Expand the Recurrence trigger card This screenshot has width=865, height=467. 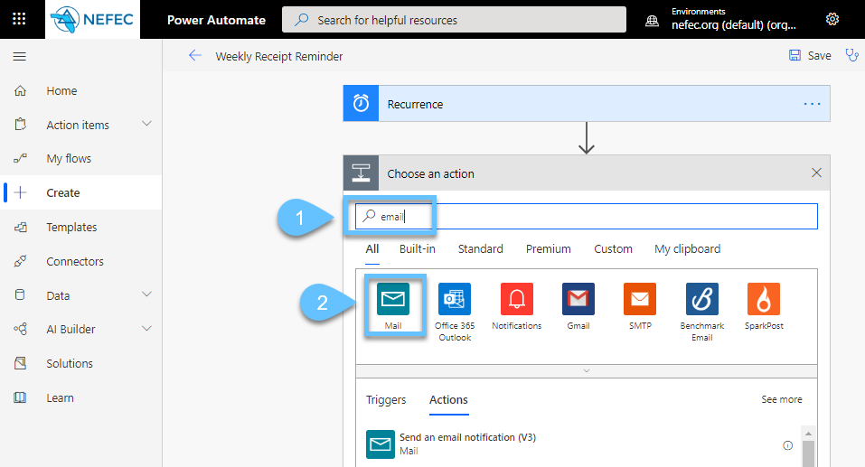coord(587,103)
